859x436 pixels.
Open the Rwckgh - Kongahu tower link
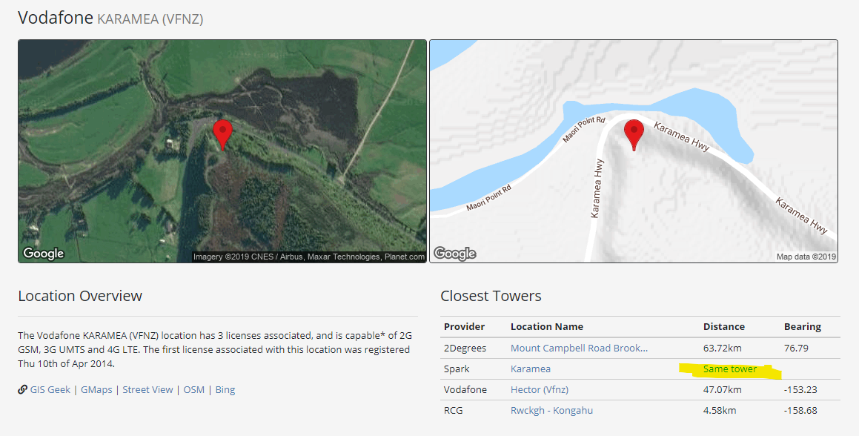click(551, 410)
